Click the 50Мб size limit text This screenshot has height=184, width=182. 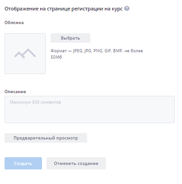(56, 57)
